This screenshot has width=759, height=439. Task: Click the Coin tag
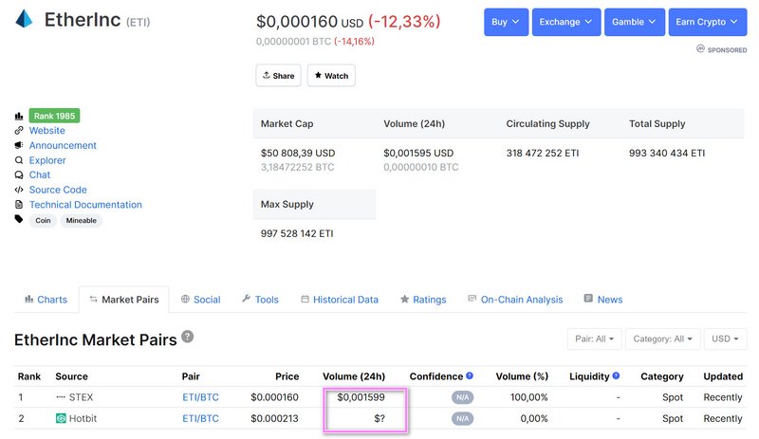(x=43, y=220)
